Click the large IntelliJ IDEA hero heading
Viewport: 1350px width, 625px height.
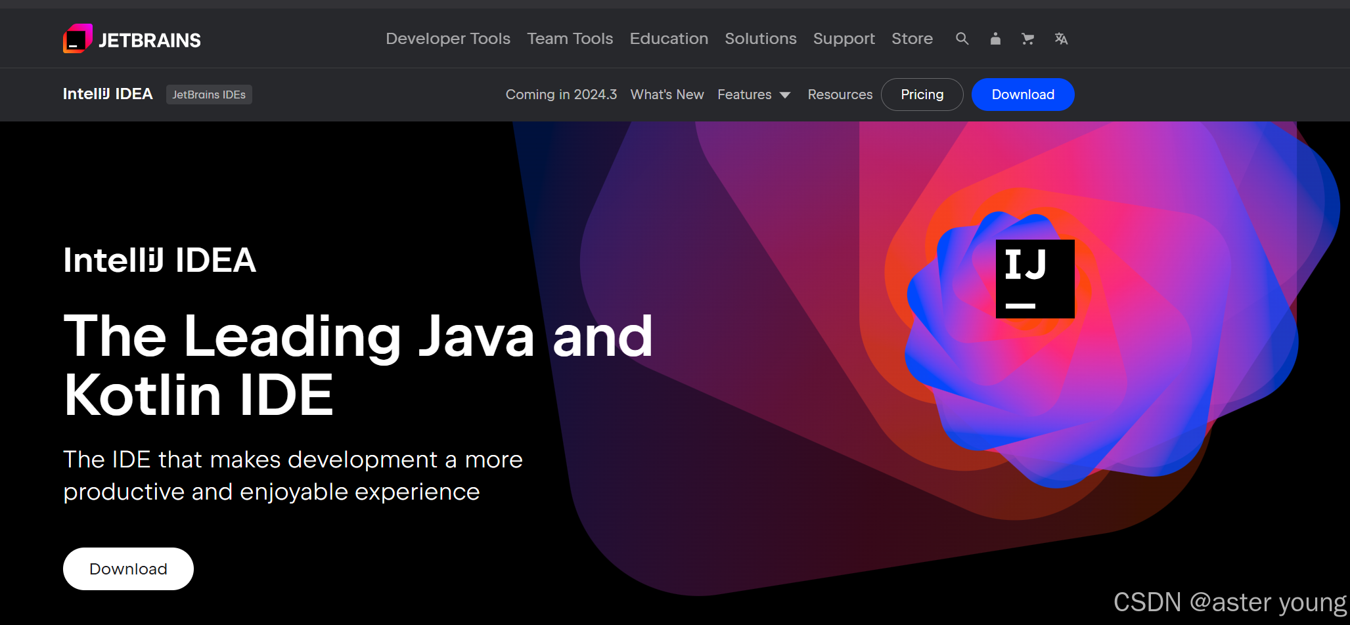(x=160, y=260)
